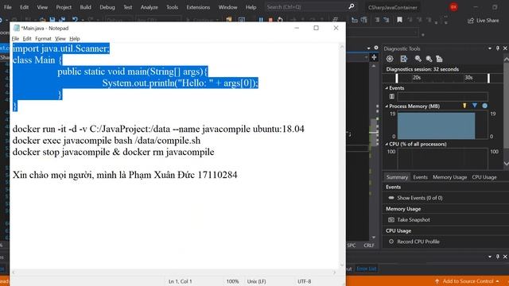Collapse the Process Memory (MB) section
509x286 pixels.
tap(387, 106)
